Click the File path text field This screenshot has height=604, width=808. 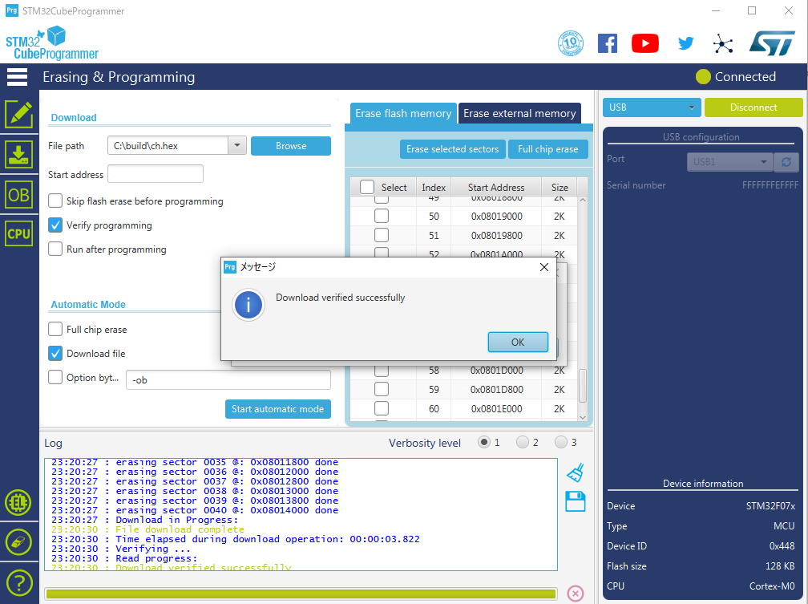pyautogui.click(x=168, y=145)
